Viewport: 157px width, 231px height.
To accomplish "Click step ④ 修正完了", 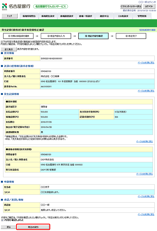I will (131, 36).
